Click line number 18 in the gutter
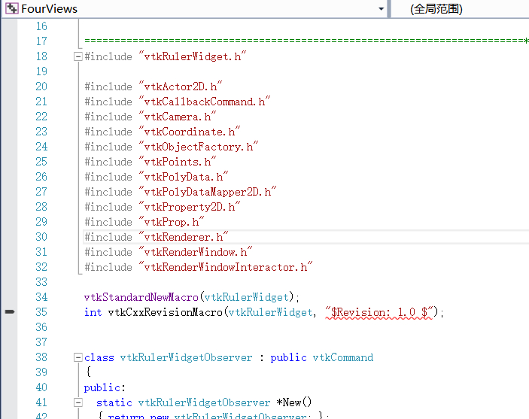The width and height of the screenshot is (529, 419). [41, 56]
